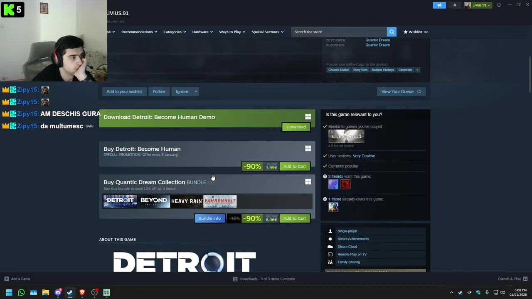Click the red avatar of friend wanting game
This screenshot has height=299, width=532.
[345, 184]
